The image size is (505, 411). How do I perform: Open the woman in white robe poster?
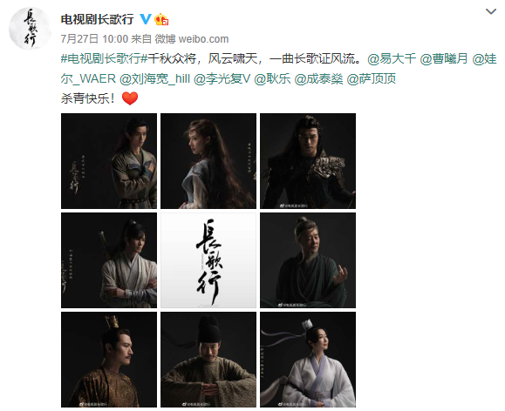pyautogui.click(x=308, y=360)
